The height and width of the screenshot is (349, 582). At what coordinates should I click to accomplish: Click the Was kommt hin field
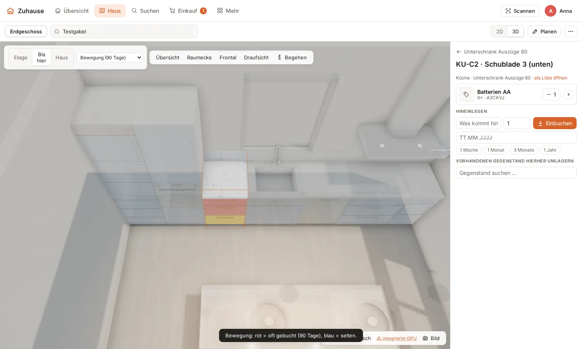478,123
